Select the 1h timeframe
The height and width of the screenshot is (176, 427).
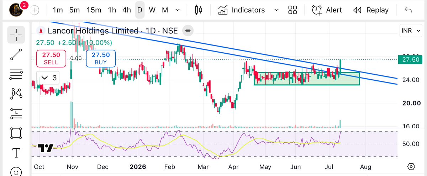[112, 10]
